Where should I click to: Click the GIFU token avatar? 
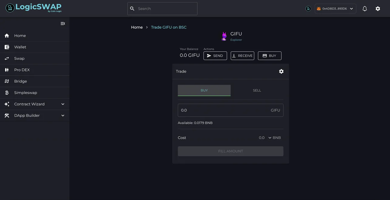(224, 36)
